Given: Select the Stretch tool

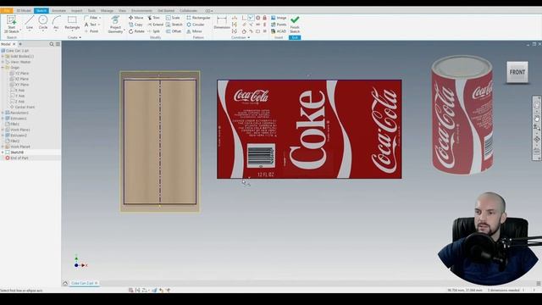Looking at the screenshot, I should click(174, 25).
